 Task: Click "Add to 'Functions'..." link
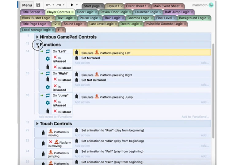tap(195, 117)
